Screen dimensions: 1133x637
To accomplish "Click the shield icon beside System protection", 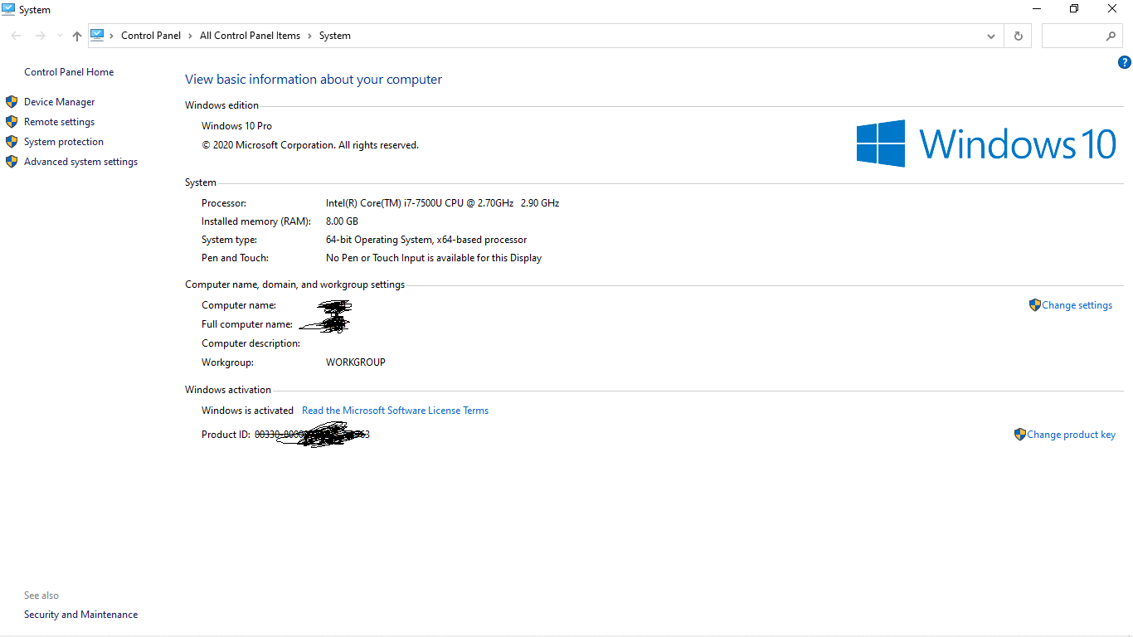I will [x=12, y=142].
